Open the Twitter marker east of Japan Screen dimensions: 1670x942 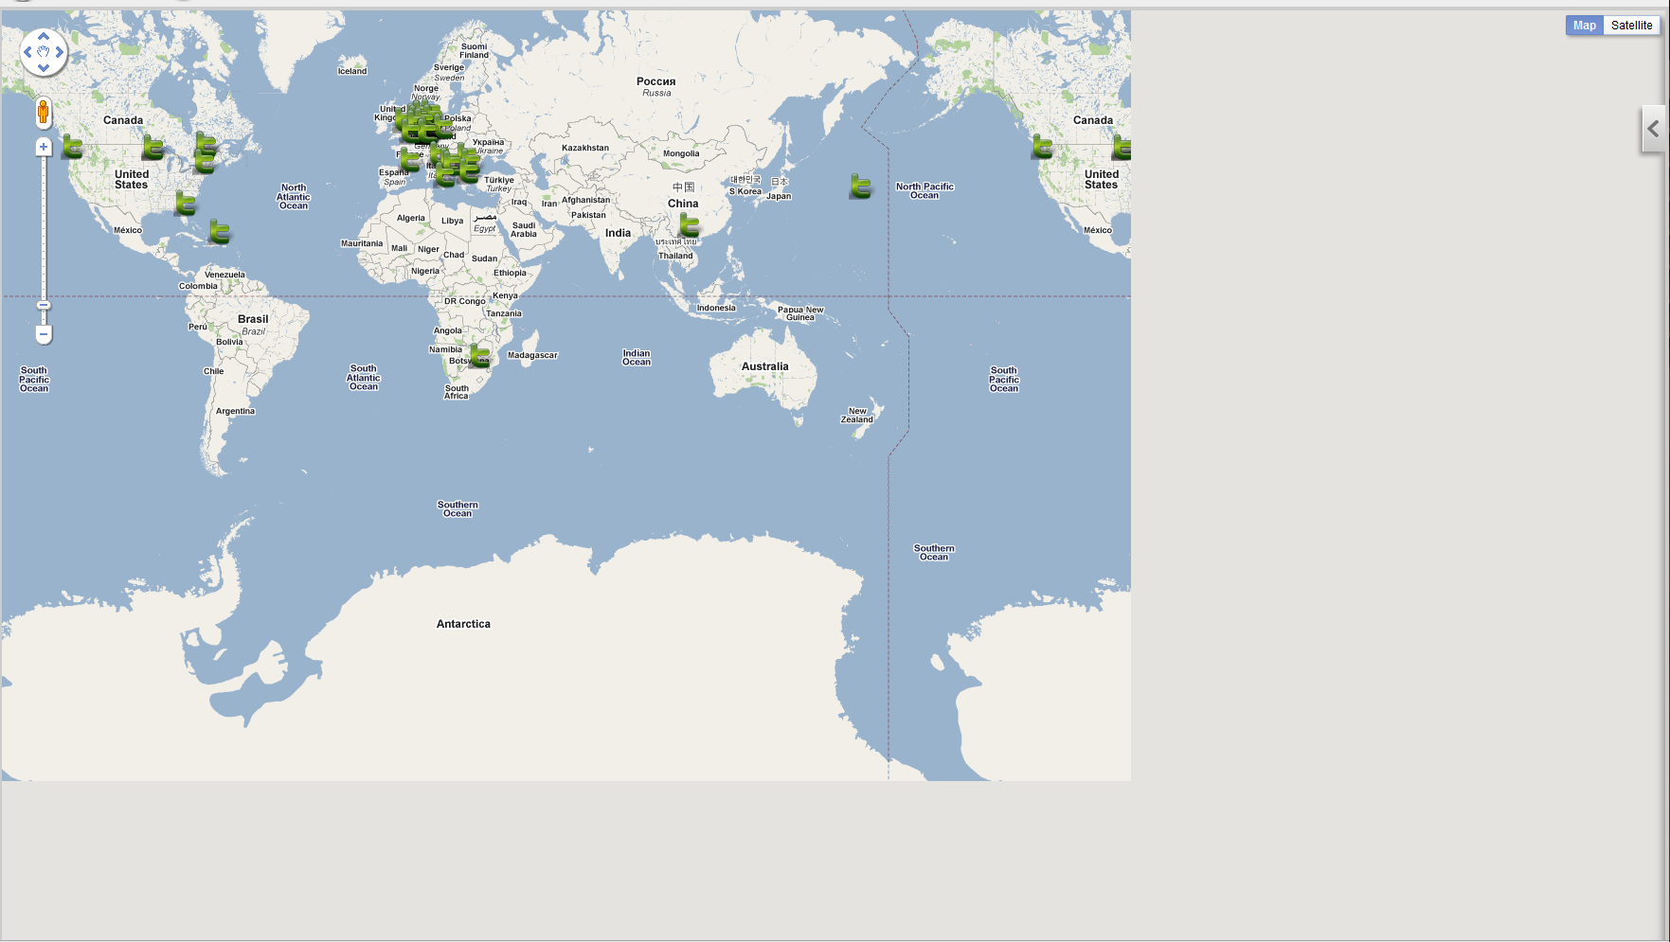coord(860,187)
